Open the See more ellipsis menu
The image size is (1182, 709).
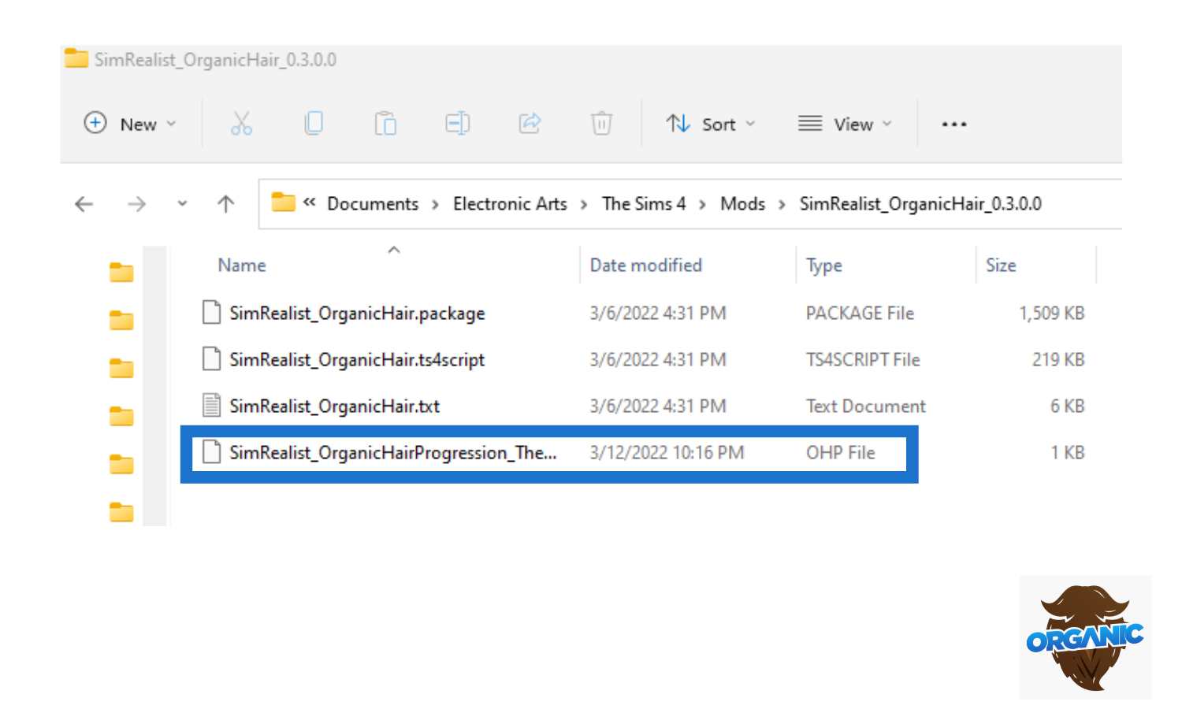(x=953, y=124)
